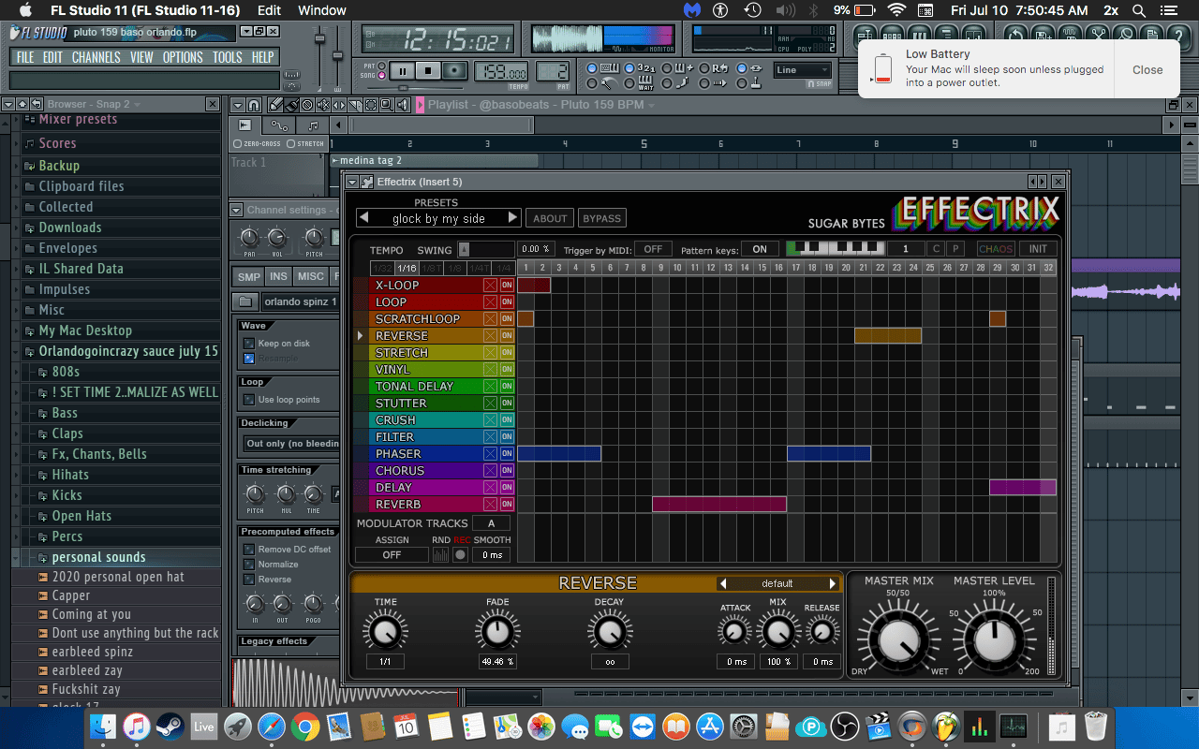Viewport: 1199px width, 749px height.
Task: Enable the Keep on disk checkbox
Action: tap(249, 344)
